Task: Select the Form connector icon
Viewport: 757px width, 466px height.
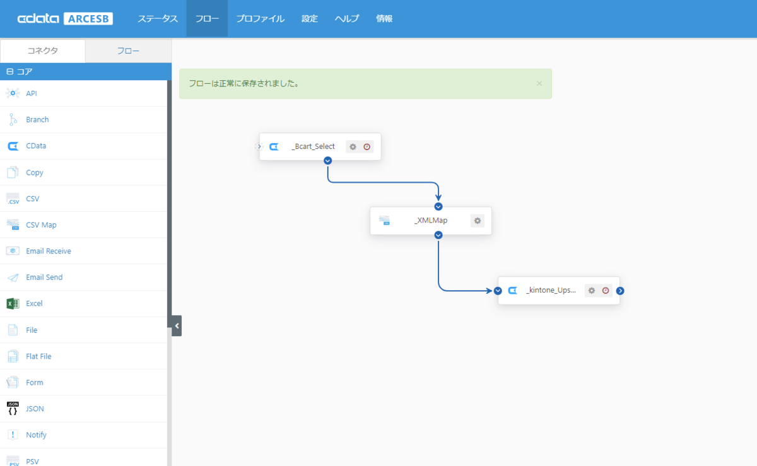Action: [13, 382]
